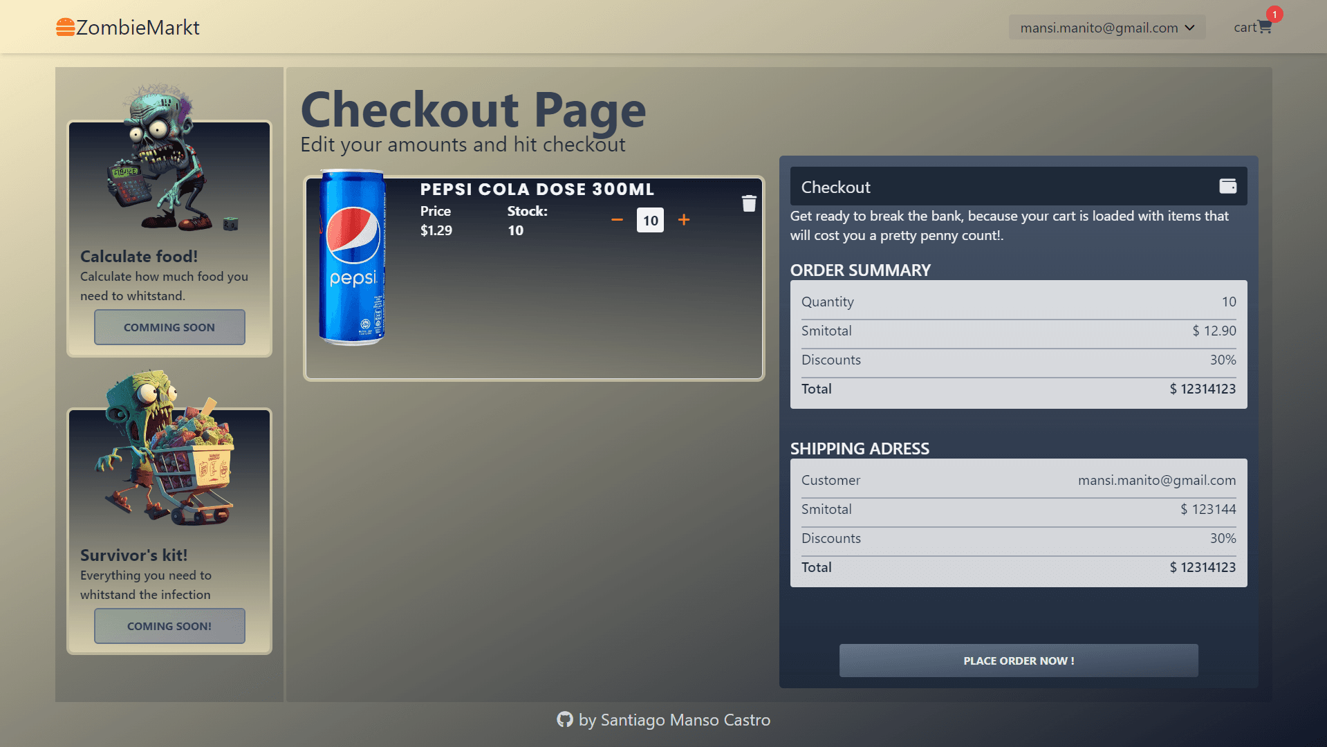Image resolution: width=1327 pixels, height=747 pixels.
Task: Click the SHIPPING ADRESS heading
Action: (860, 449)
